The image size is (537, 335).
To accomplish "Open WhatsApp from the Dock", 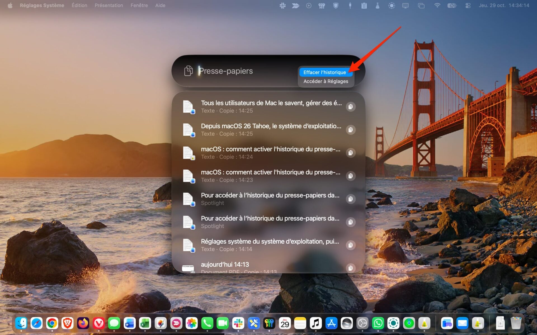I will pos(378,323).
